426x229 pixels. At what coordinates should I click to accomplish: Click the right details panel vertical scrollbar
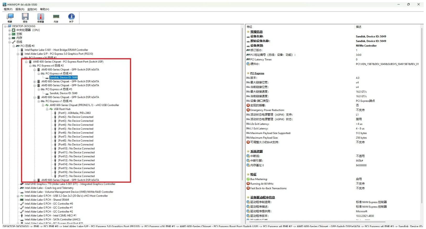pyautogui.click(x=422, y=115)
